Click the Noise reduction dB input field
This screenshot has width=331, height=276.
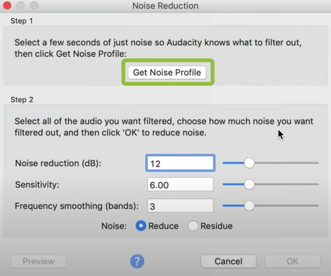point(180,163)
